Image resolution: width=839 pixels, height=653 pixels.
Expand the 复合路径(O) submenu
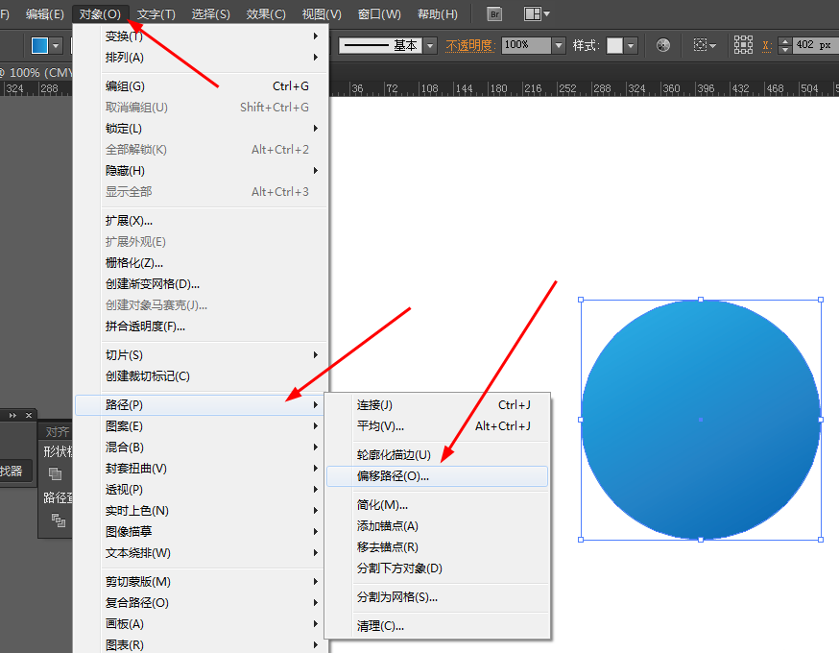click(x=201, y=603)
